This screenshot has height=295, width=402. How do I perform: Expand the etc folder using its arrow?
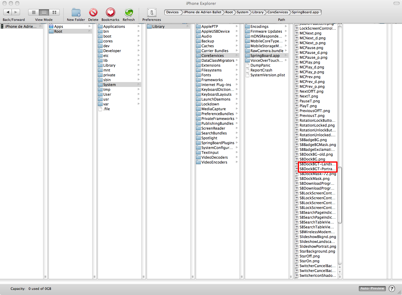pyautogui.click(x=139, y=56)
